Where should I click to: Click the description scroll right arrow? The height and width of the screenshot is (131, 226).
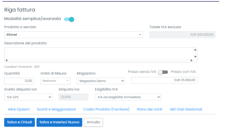pos(192,60)
